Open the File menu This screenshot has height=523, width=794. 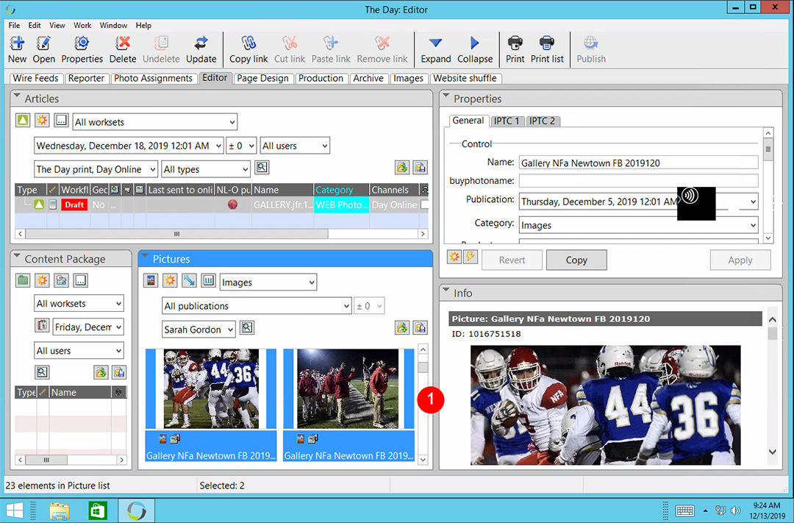tap(14, 25)
